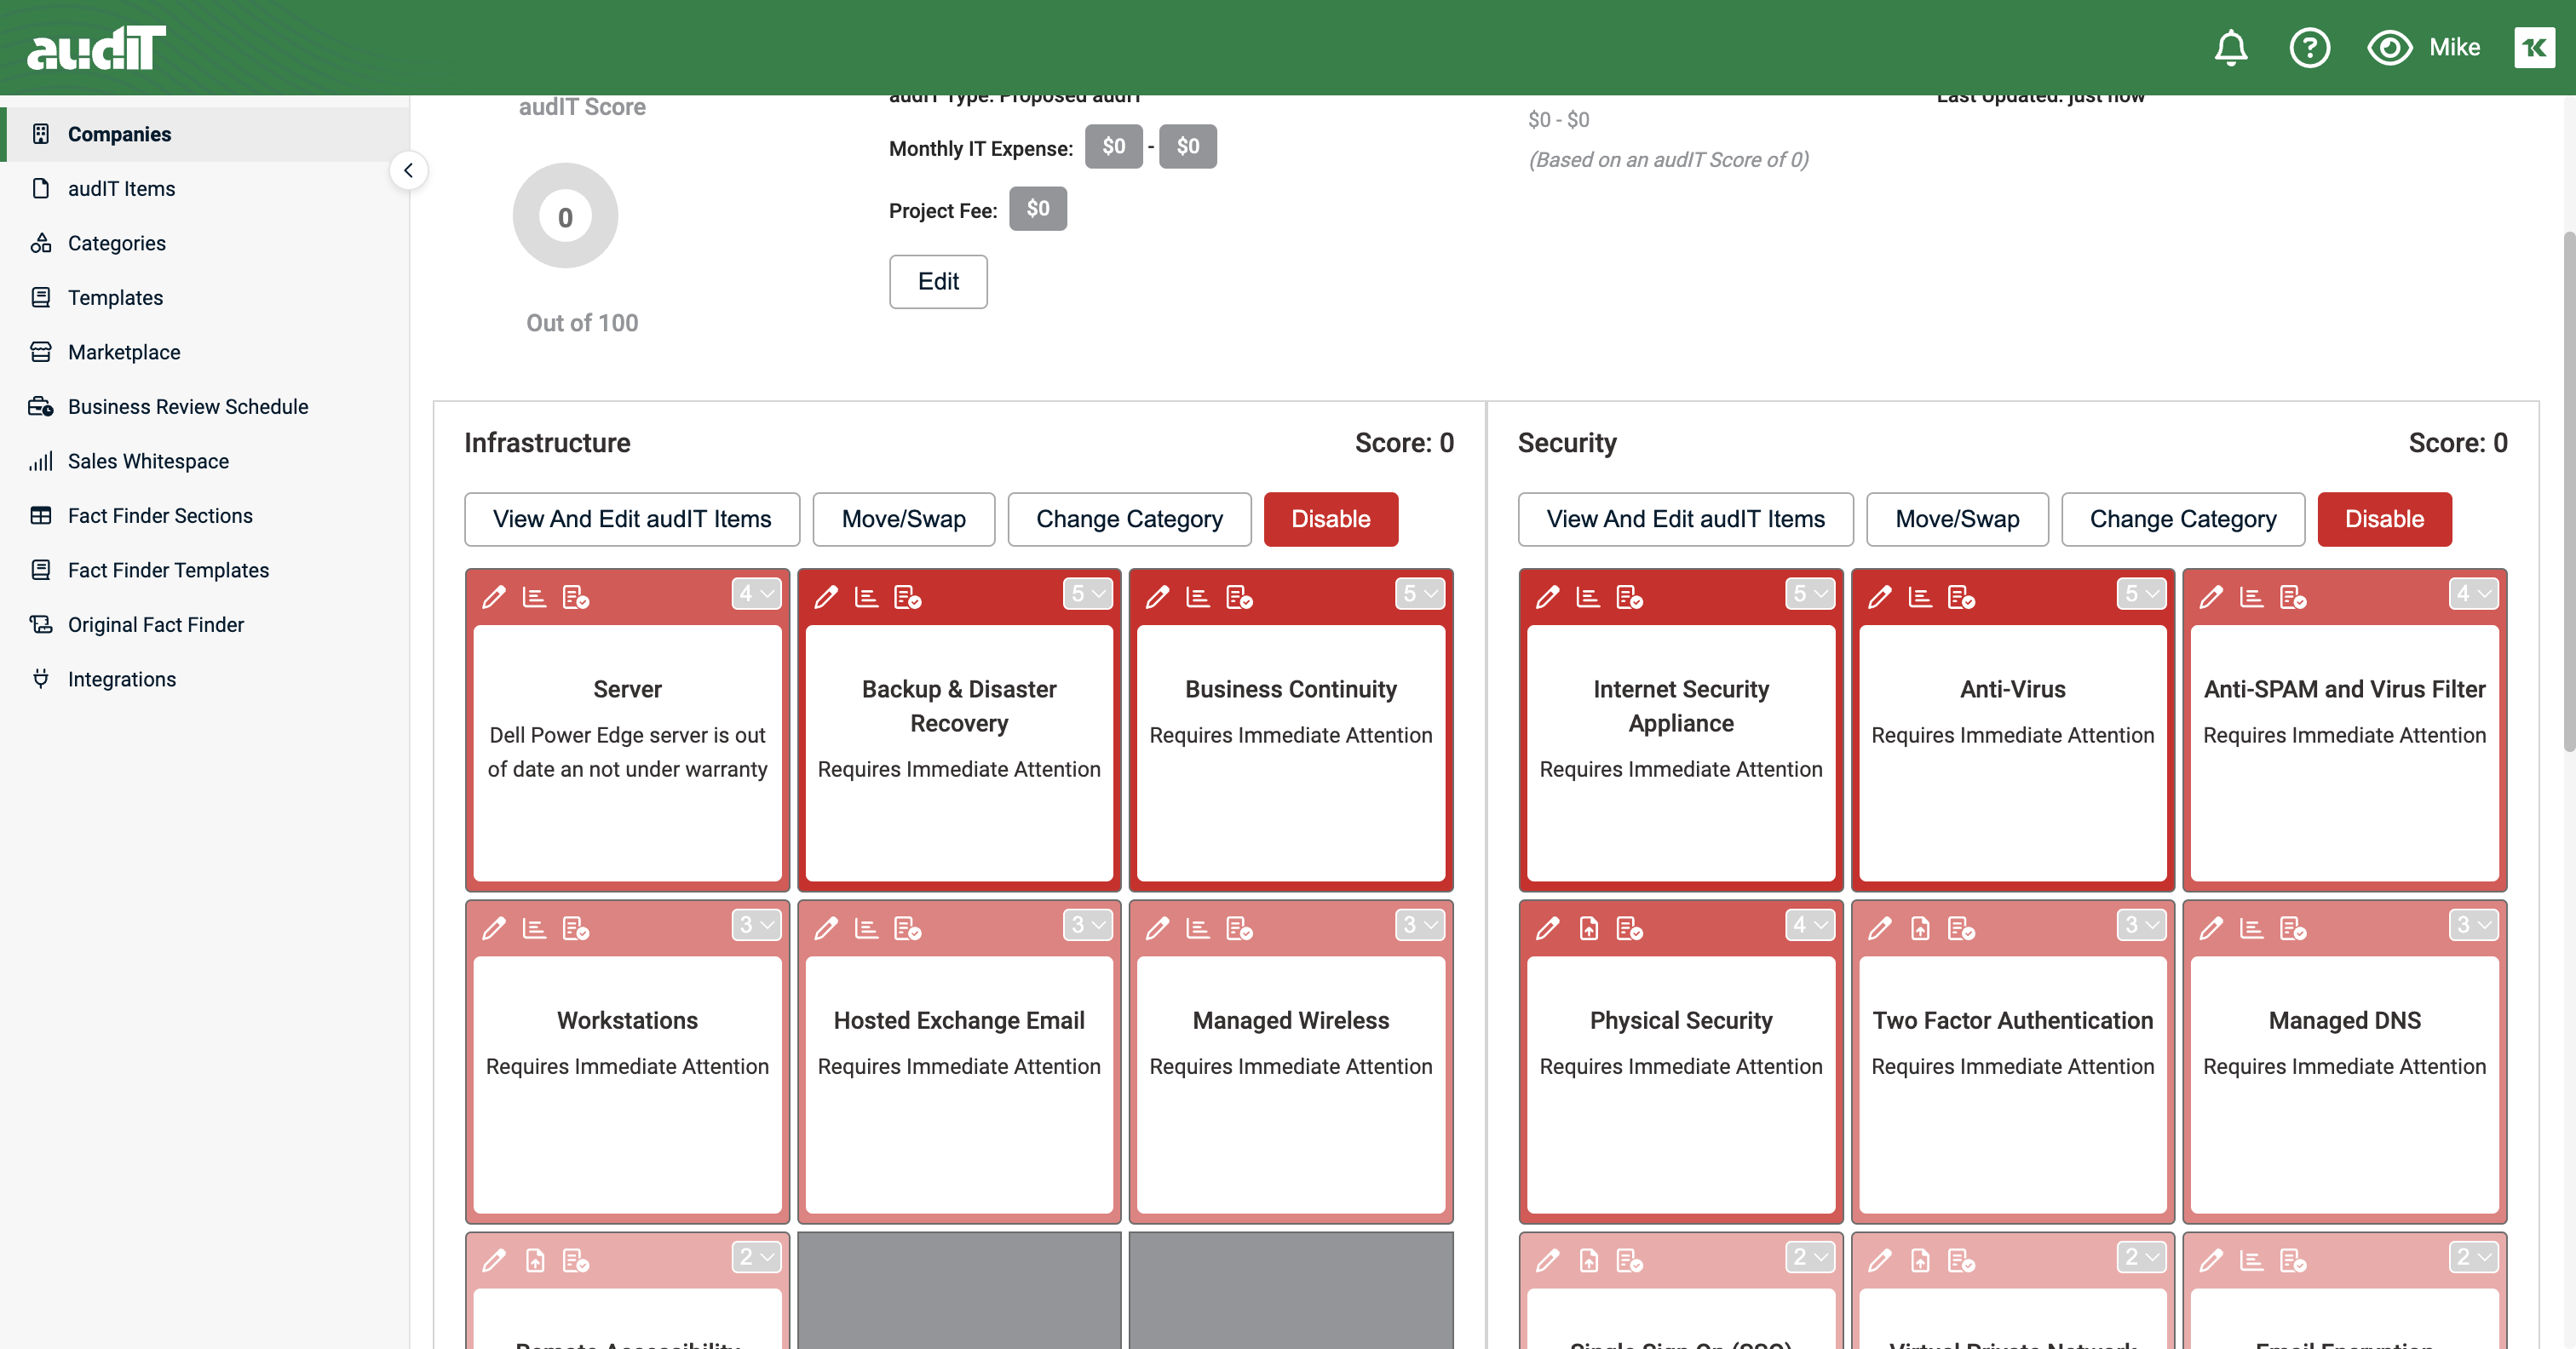Click Move/Swap in the Security section
The width and height of the screenshot is (2576, 1349).
click(1957, 519)
